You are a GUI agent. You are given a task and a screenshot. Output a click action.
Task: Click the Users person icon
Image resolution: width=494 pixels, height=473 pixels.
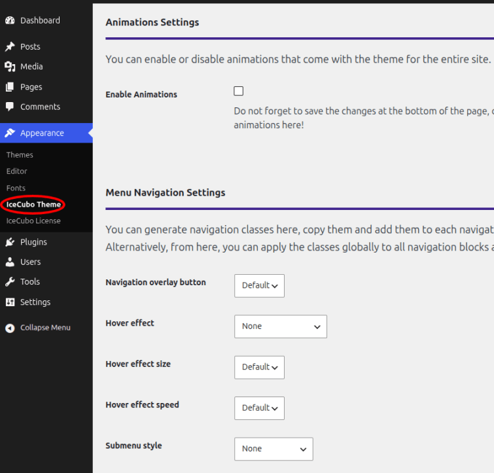[10, 262]
